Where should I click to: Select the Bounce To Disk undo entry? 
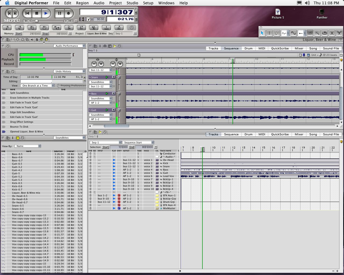pos(19,127)
